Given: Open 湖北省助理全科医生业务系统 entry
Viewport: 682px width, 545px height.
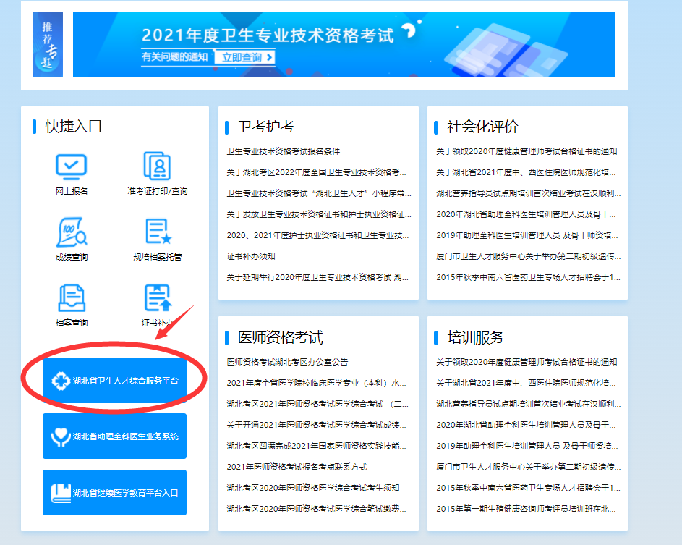Looking at the screenshot, I should click(x=114, y=436).
